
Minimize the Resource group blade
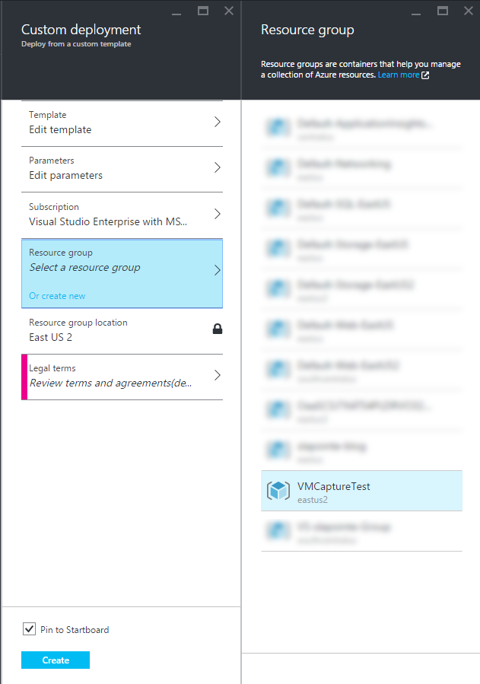(417, 12)
